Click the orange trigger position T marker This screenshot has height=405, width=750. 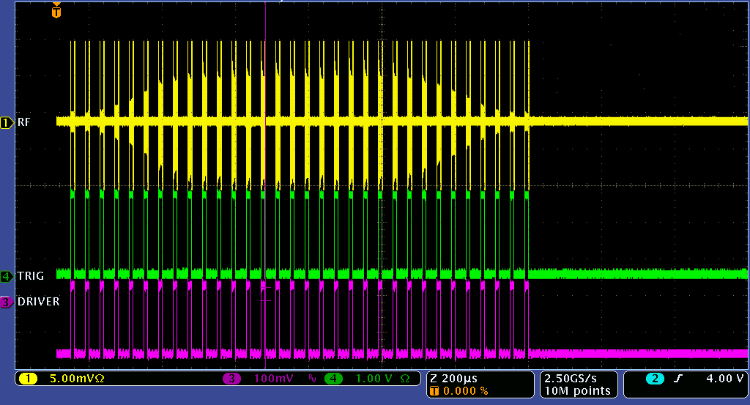[x=57, y=12]
